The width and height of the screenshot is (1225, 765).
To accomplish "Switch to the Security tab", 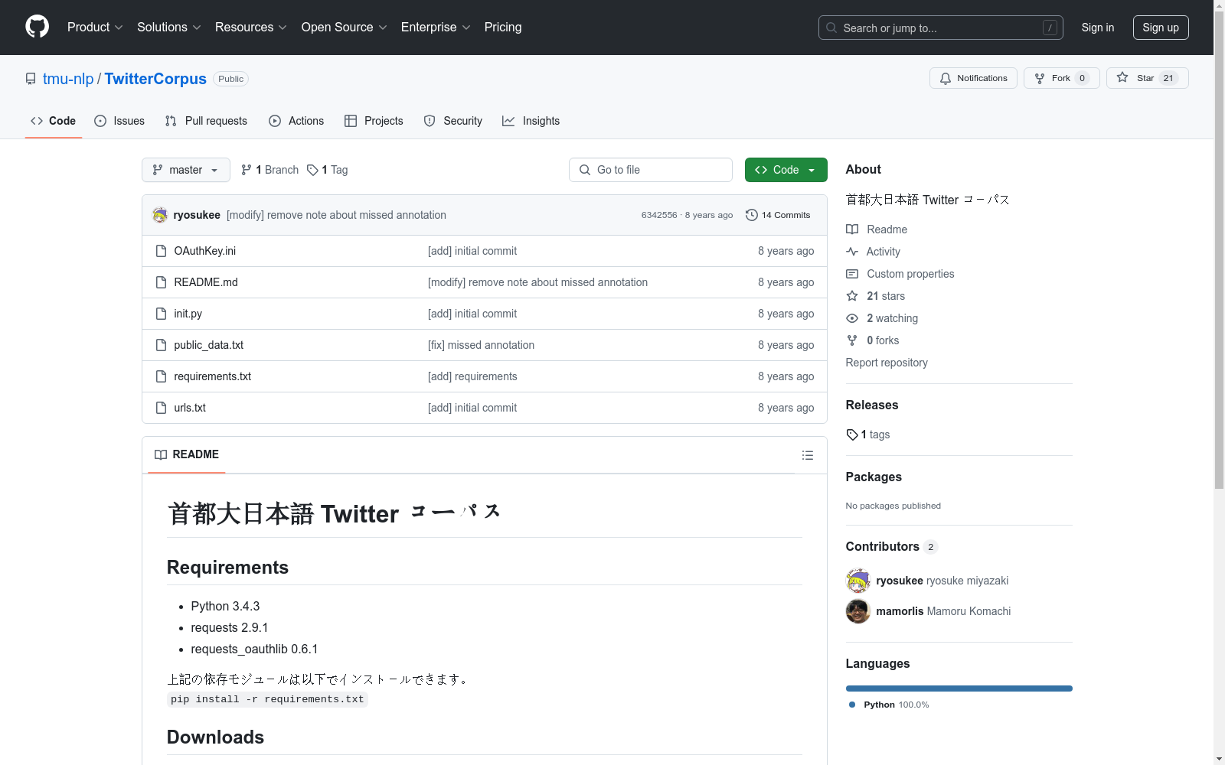I will [x=453, y=121].
